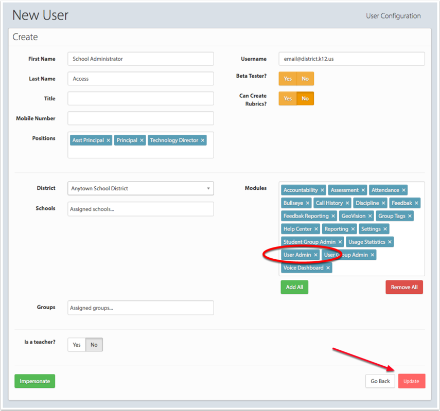Remove the Reporting module tag
This screenshot has height=411, width=440.
tap(353, 229)
